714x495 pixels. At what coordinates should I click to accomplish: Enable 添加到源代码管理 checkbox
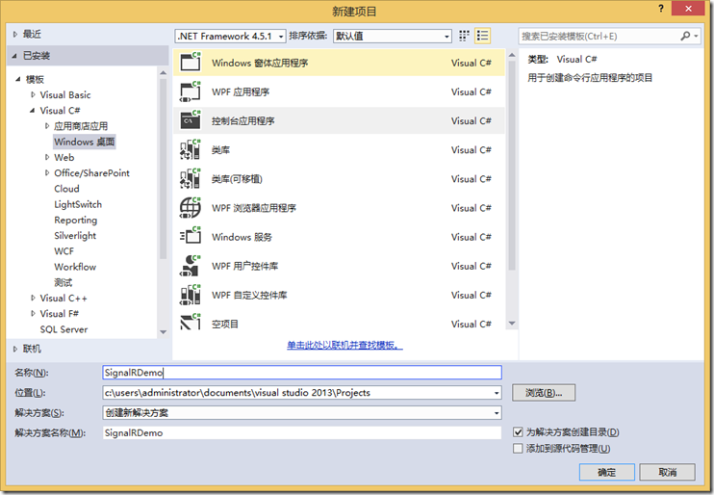click(x=518, y=449)
